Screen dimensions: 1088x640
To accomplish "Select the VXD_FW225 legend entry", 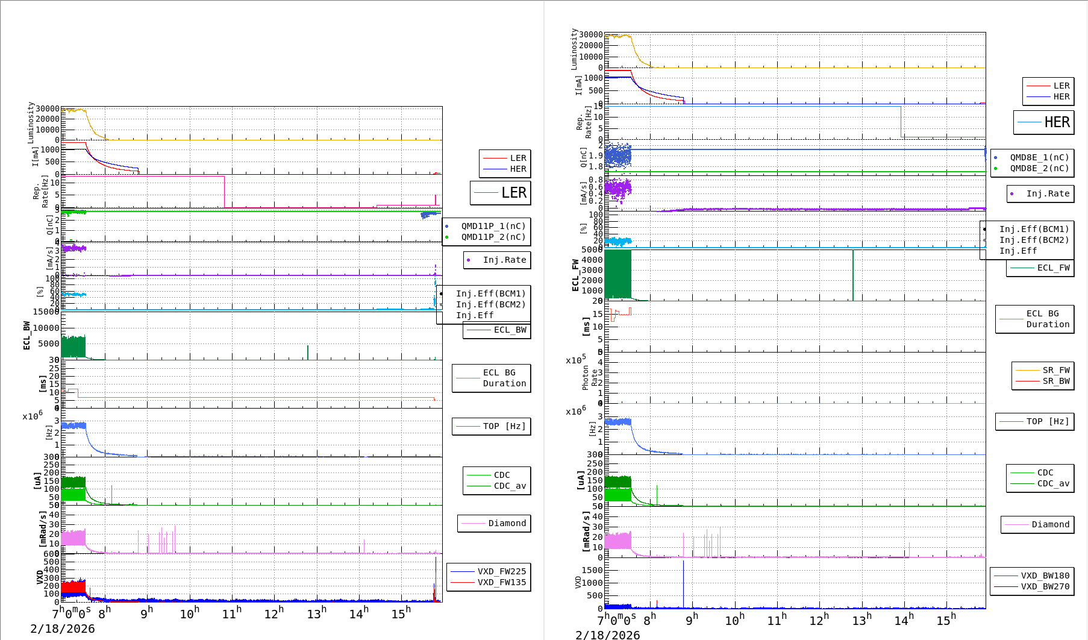I will pyautogui.click(x=489, y=572).
